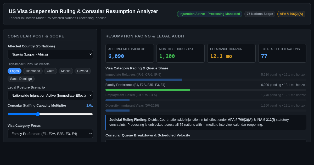Select the Employment-Based category row
Screen dimensions: 314x165
(206, 97)
